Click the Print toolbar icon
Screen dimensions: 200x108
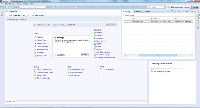coord(13,7)
